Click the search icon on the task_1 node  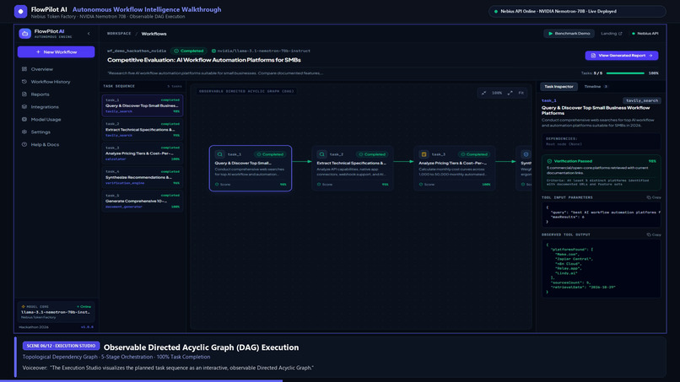click(220, 154)
